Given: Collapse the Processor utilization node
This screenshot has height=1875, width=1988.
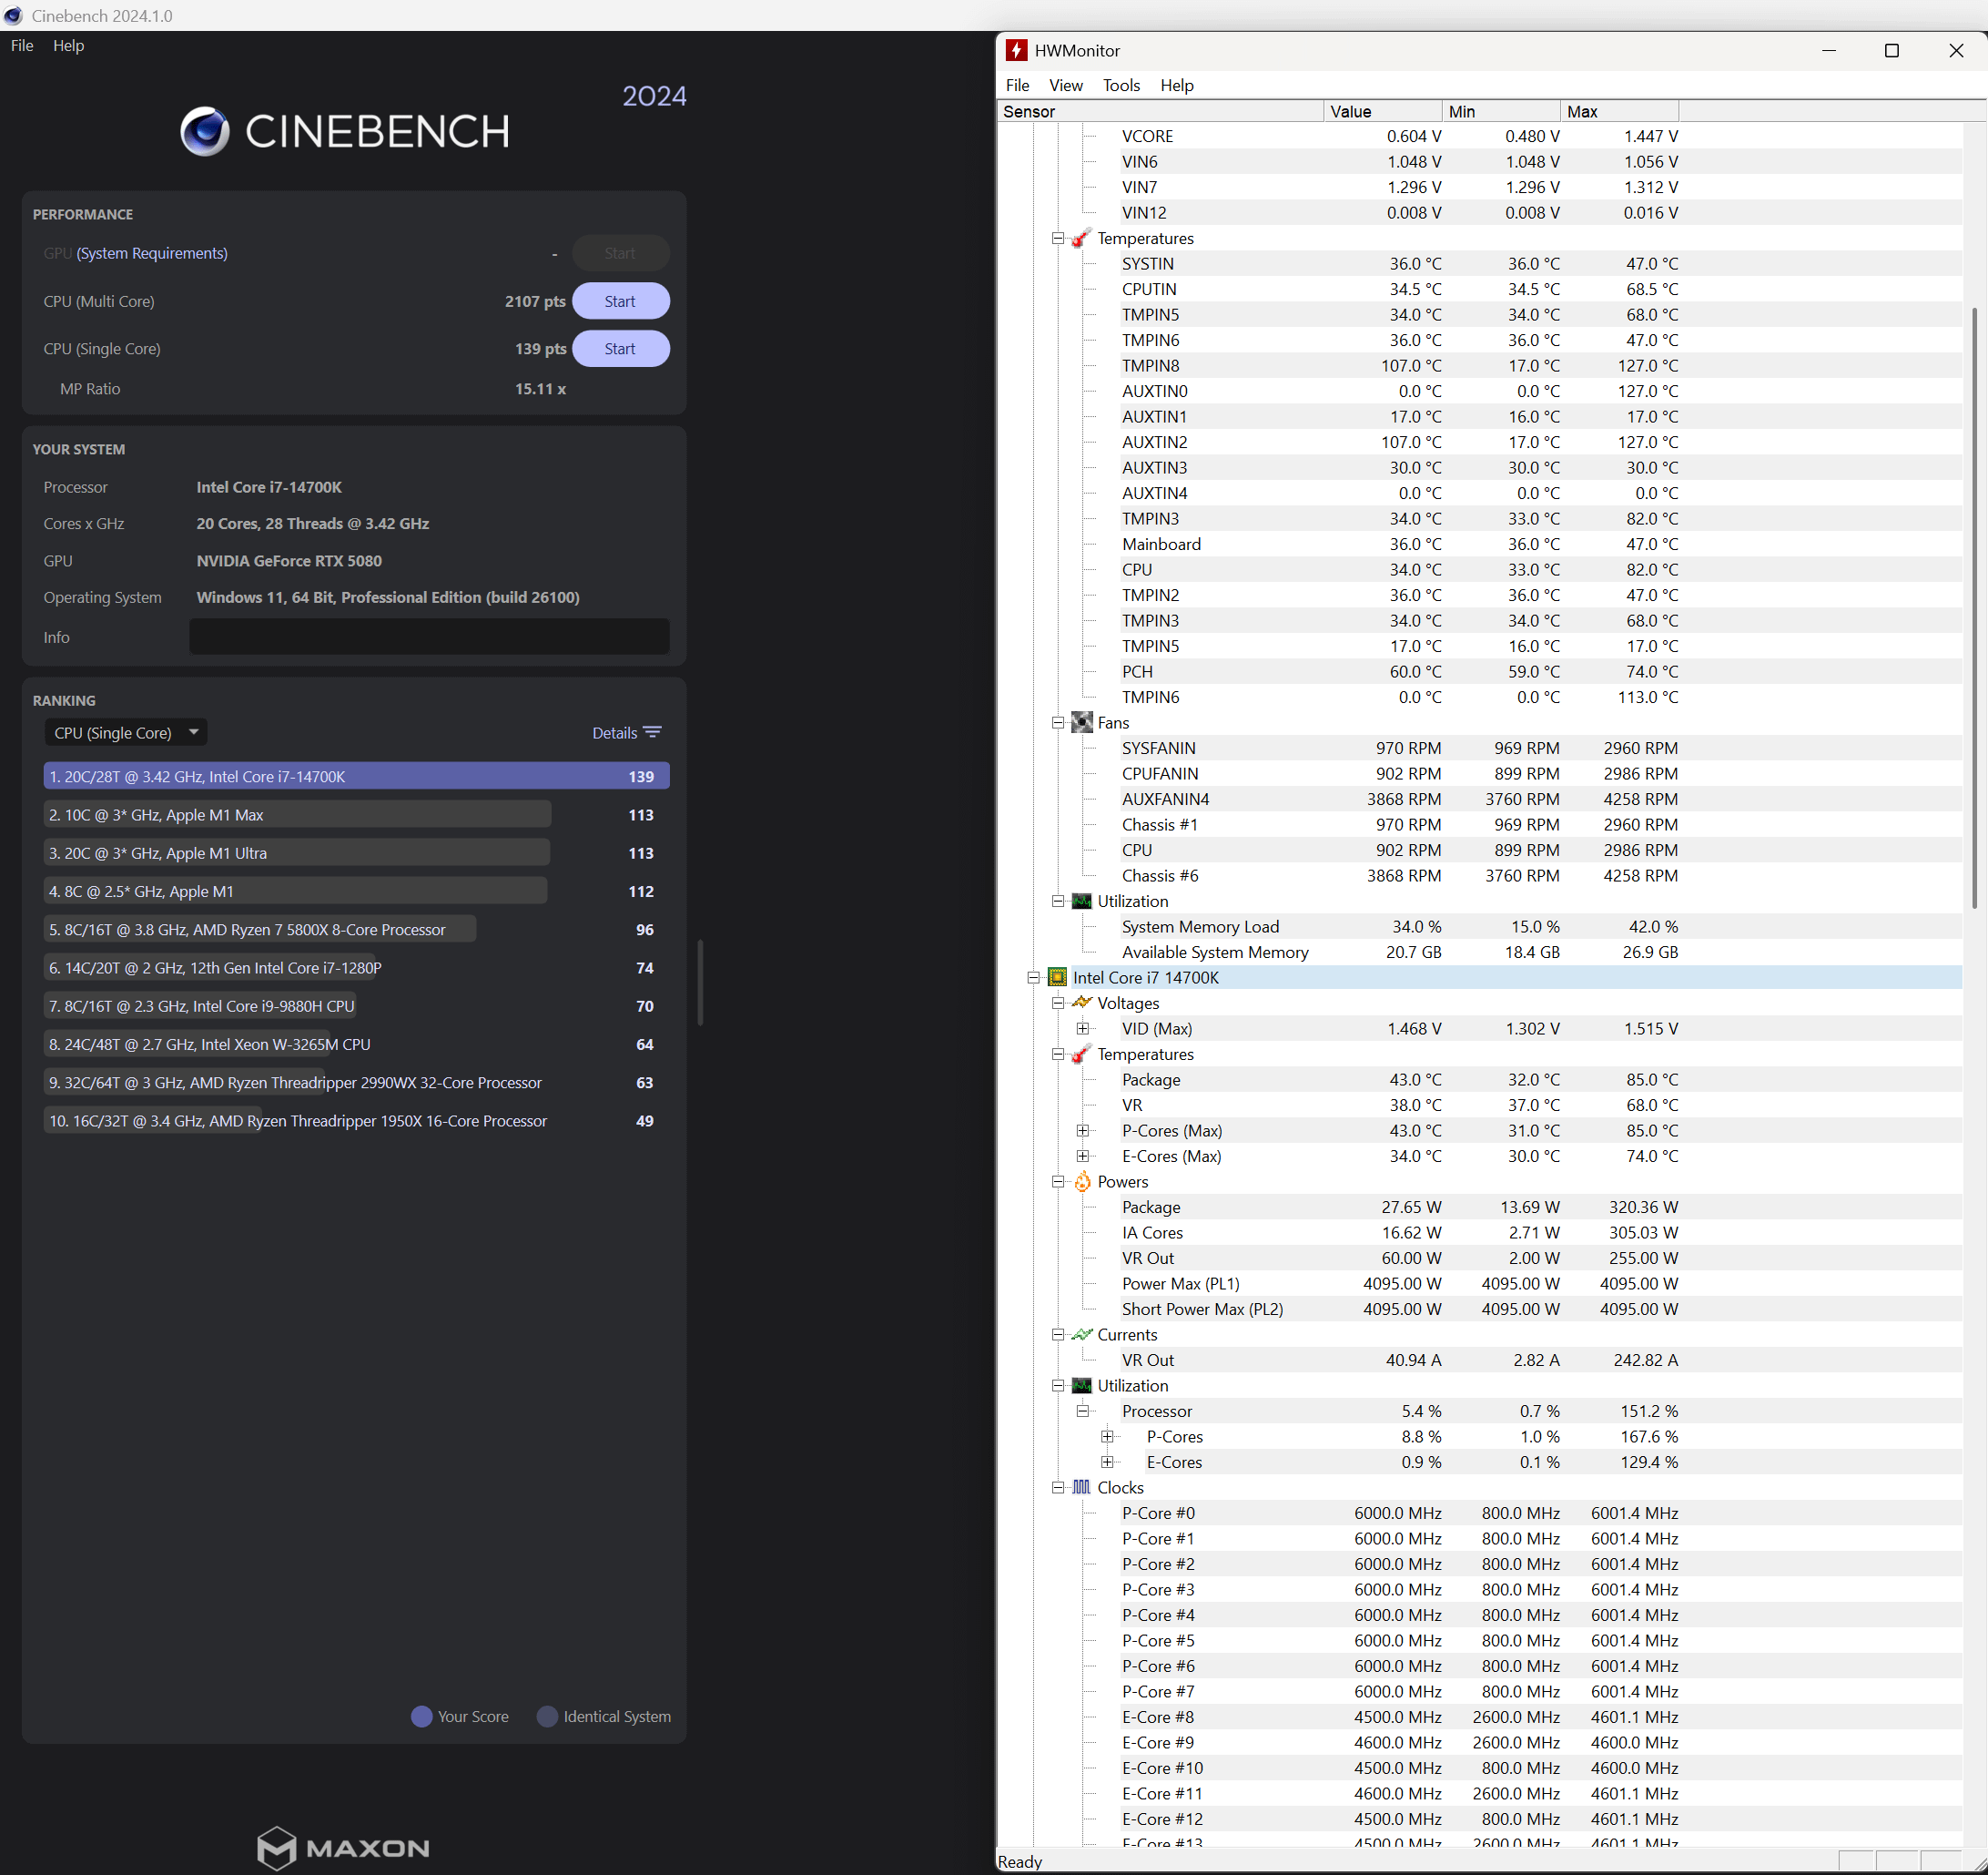Looking at the screenshot, I should click(1083, 1411).
